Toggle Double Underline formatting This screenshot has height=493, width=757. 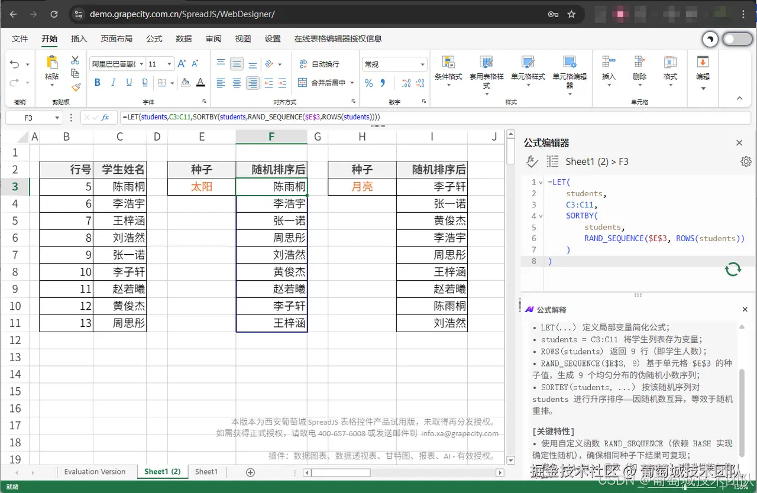coord(144,83)
